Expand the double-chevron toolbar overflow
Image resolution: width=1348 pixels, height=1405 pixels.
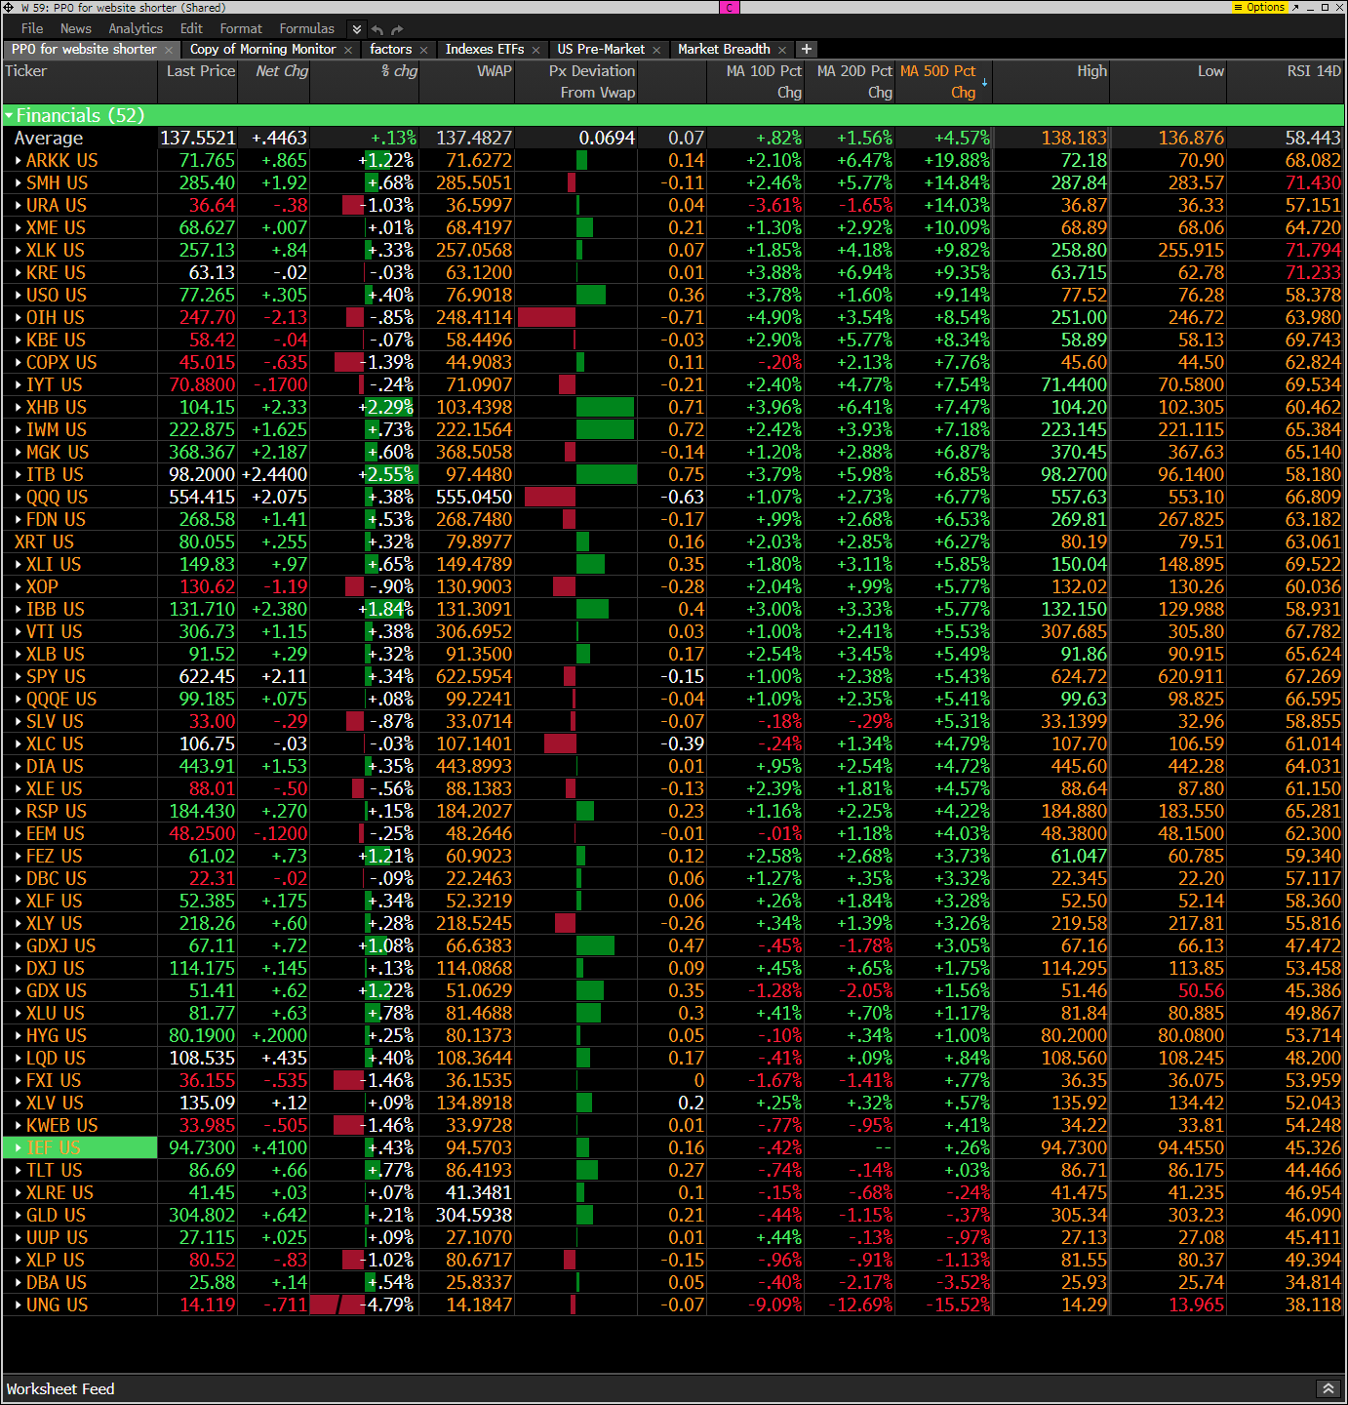point(357,29)
